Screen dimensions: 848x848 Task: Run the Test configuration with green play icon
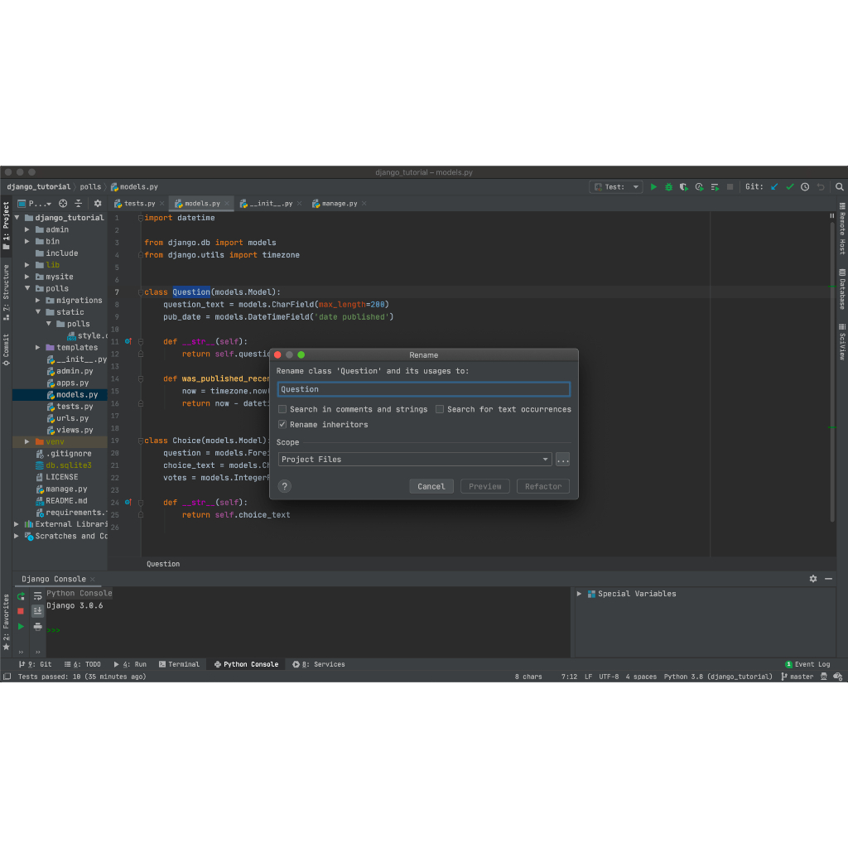tap(653, 187)
